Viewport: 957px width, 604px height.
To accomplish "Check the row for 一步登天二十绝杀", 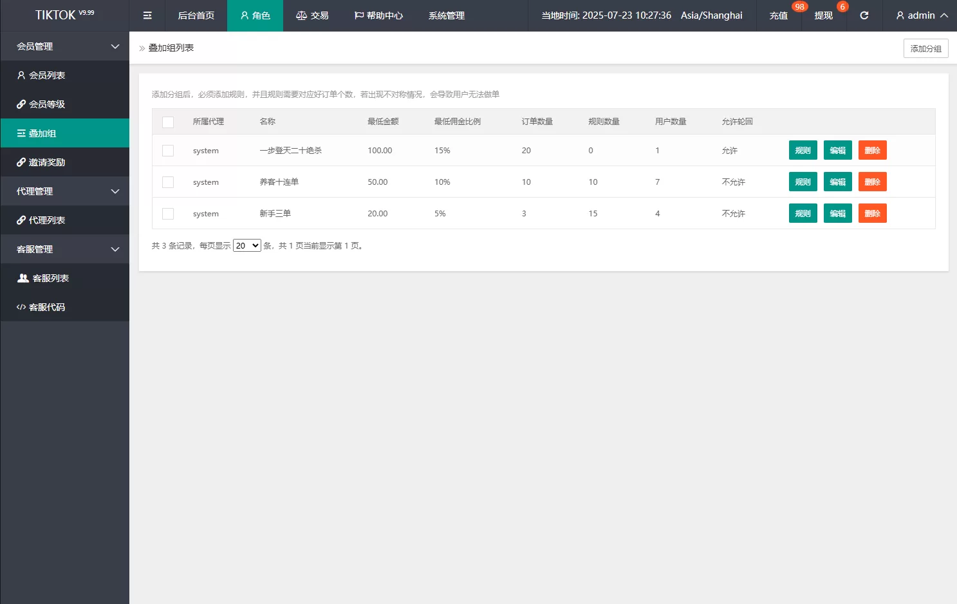I will pyautogui.click(x=168, y=151).
